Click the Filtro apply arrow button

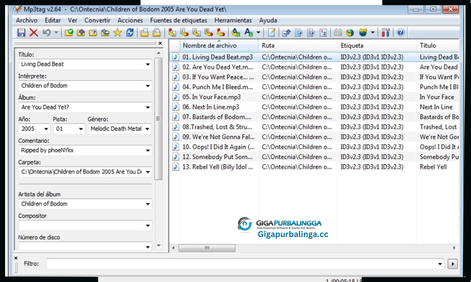453,264
